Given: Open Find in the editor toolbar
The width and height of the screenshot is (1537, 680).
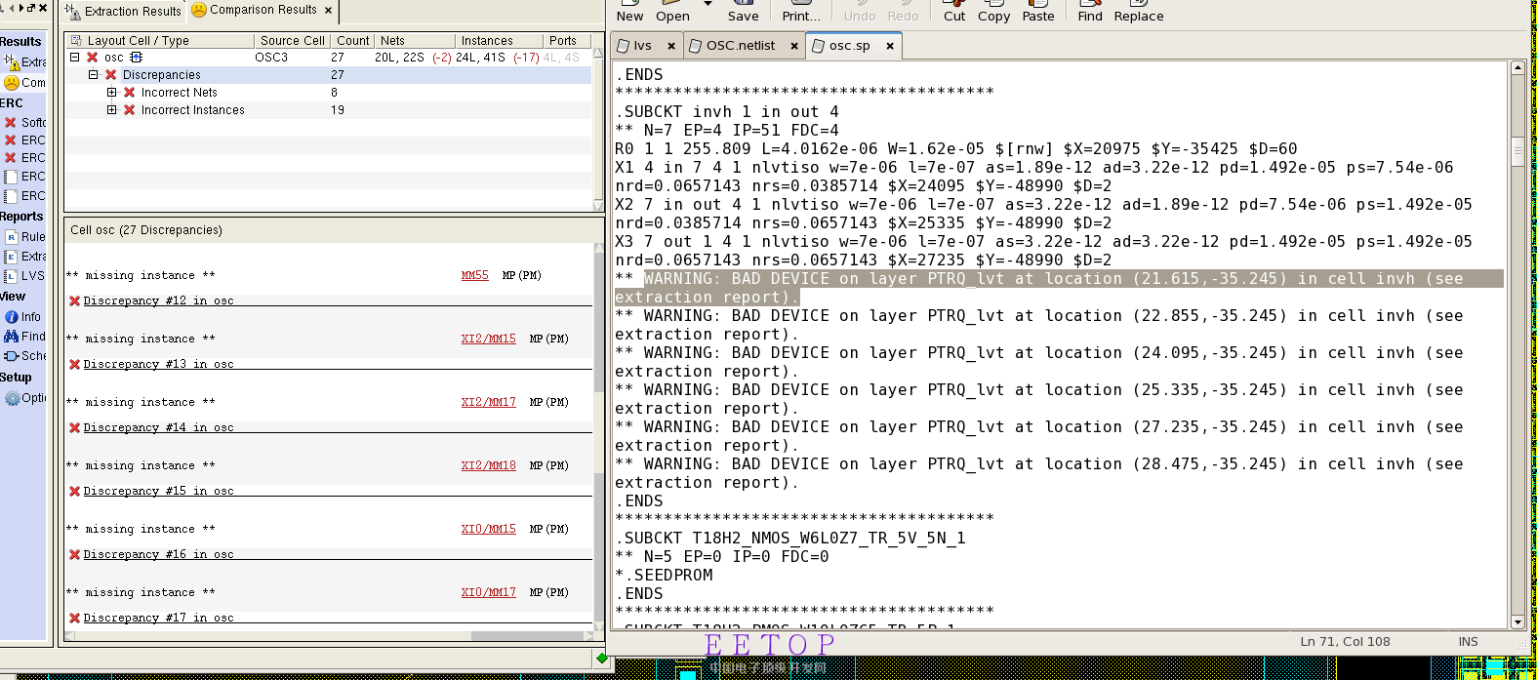Looking at the screenshot, I should [x=1090, y=12].
